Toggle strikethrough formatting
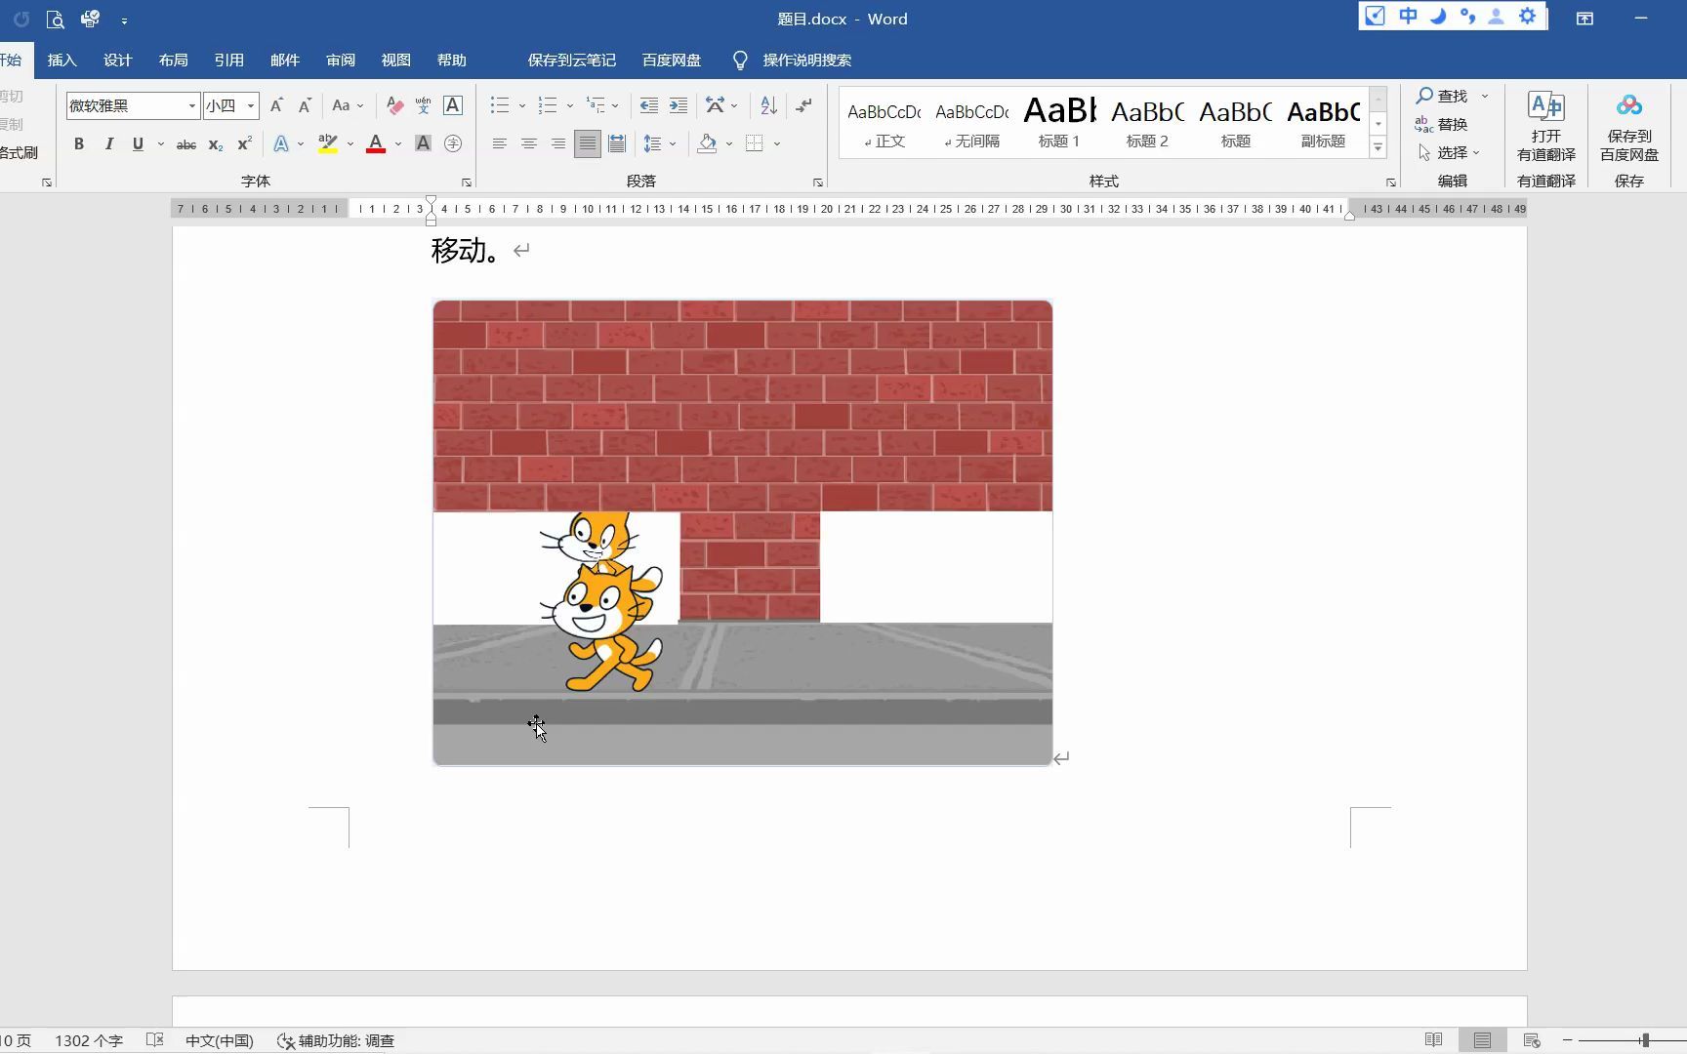Screen dimensions: 1687x1054 pos(185,143)
